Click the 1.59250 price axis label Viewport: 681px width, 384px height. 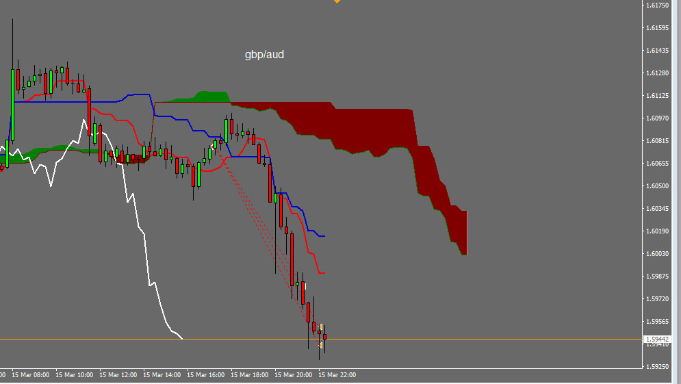click(x=657, y=367)
